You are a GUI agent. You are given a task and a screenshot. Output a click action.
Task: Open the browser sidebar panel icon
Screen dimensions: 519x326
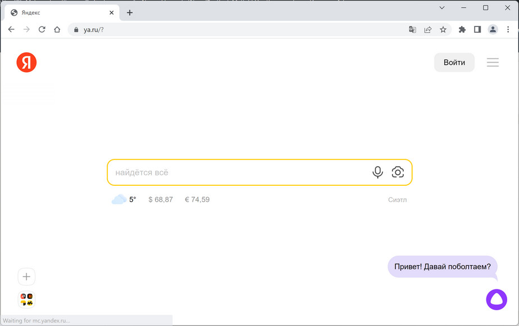(x=477, y=29)
